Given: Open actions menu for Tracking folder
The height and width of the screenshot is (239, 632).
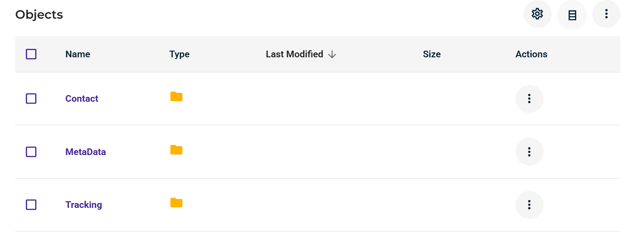Looking at the screenshot, I should pos(529,205).
